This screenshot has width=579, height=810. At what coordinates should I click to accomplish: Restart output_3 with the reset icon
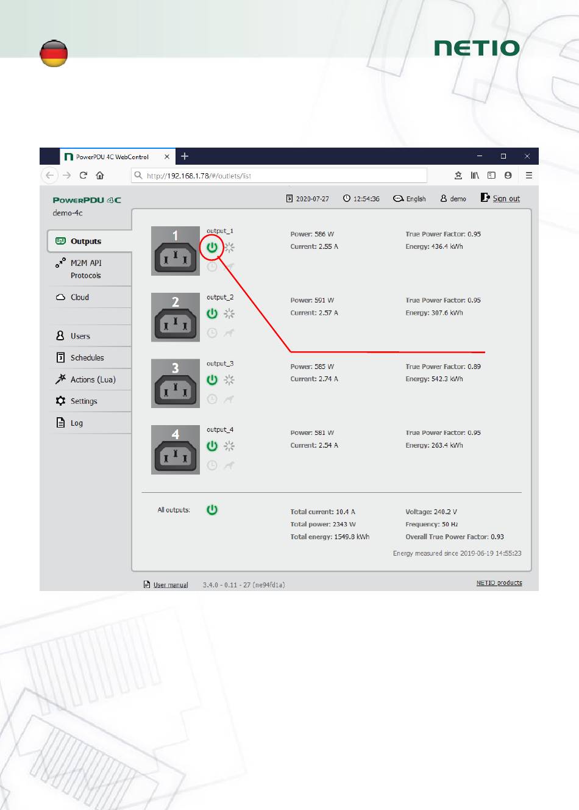(x=229, y=380)
